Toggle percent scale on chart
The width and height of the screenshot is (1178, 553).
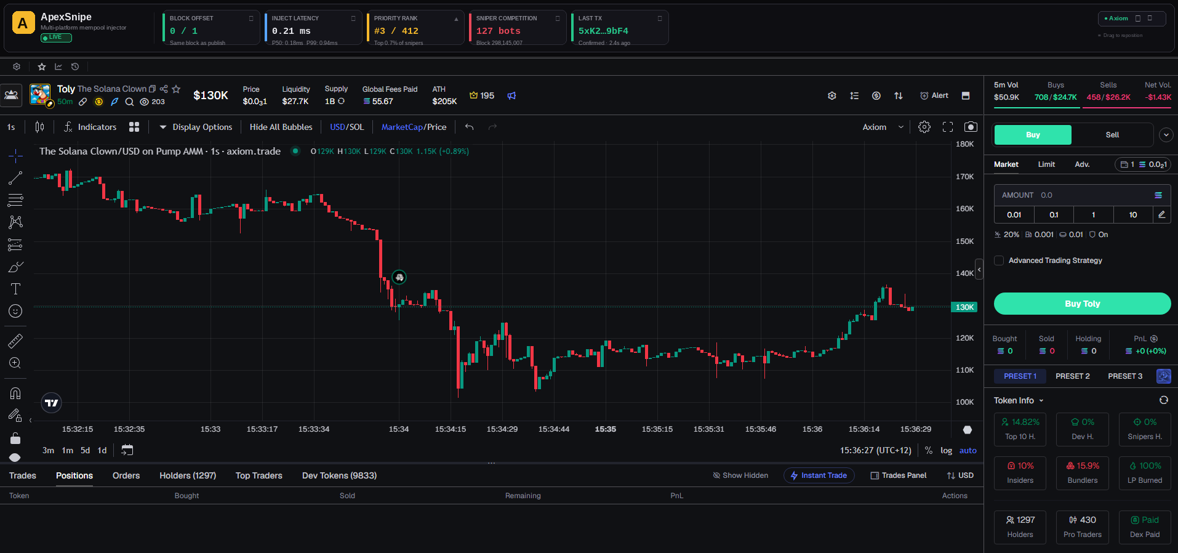(x=928, y=450)
